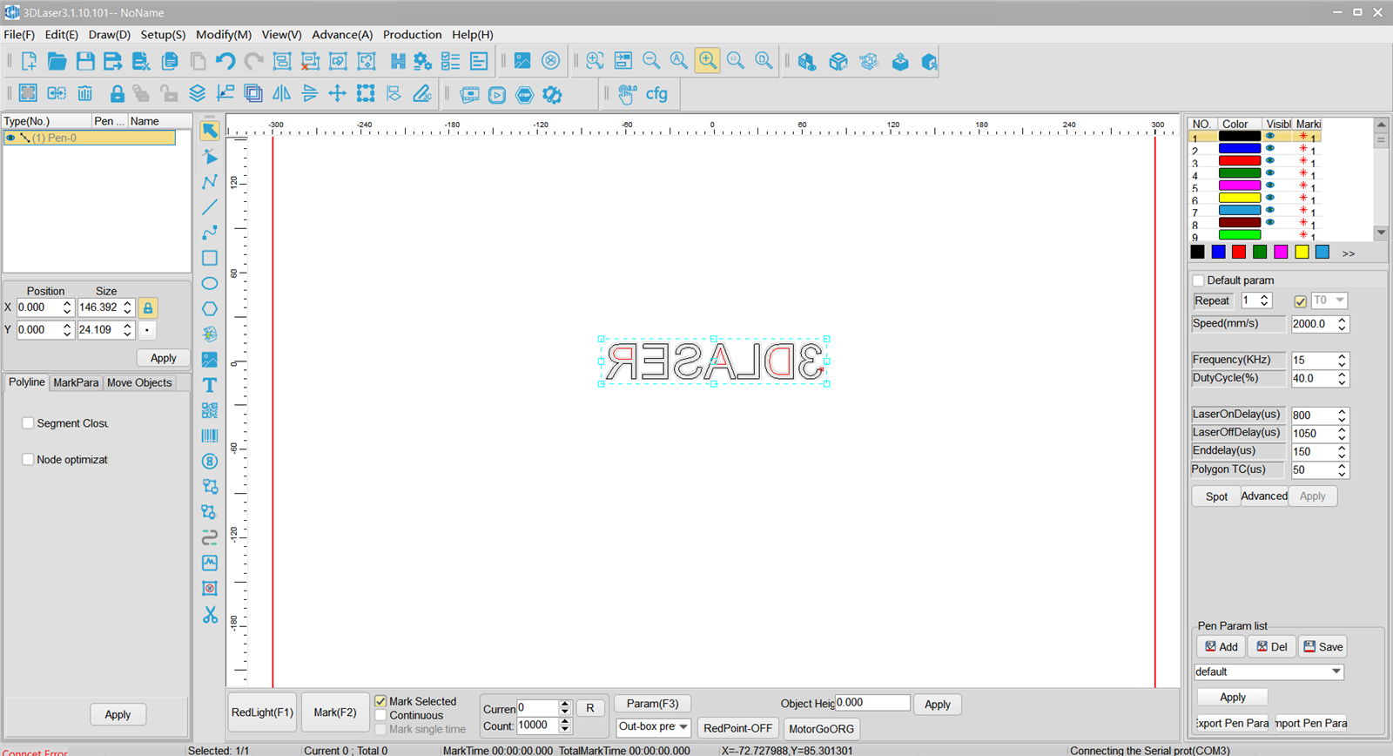The image size is (1393, 756).
Task: Click the four-way move arrows icon
Action: click(x=337, y=93)
